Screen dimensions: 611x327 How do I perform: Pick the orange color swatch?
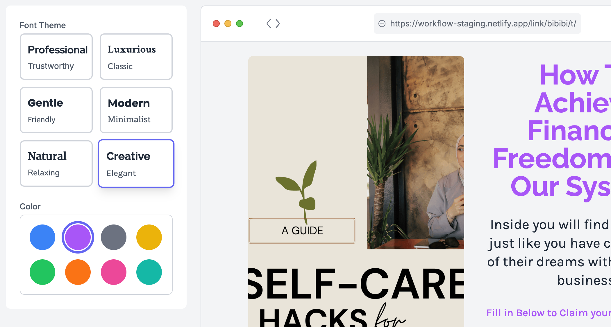click(x=78, y=272)
